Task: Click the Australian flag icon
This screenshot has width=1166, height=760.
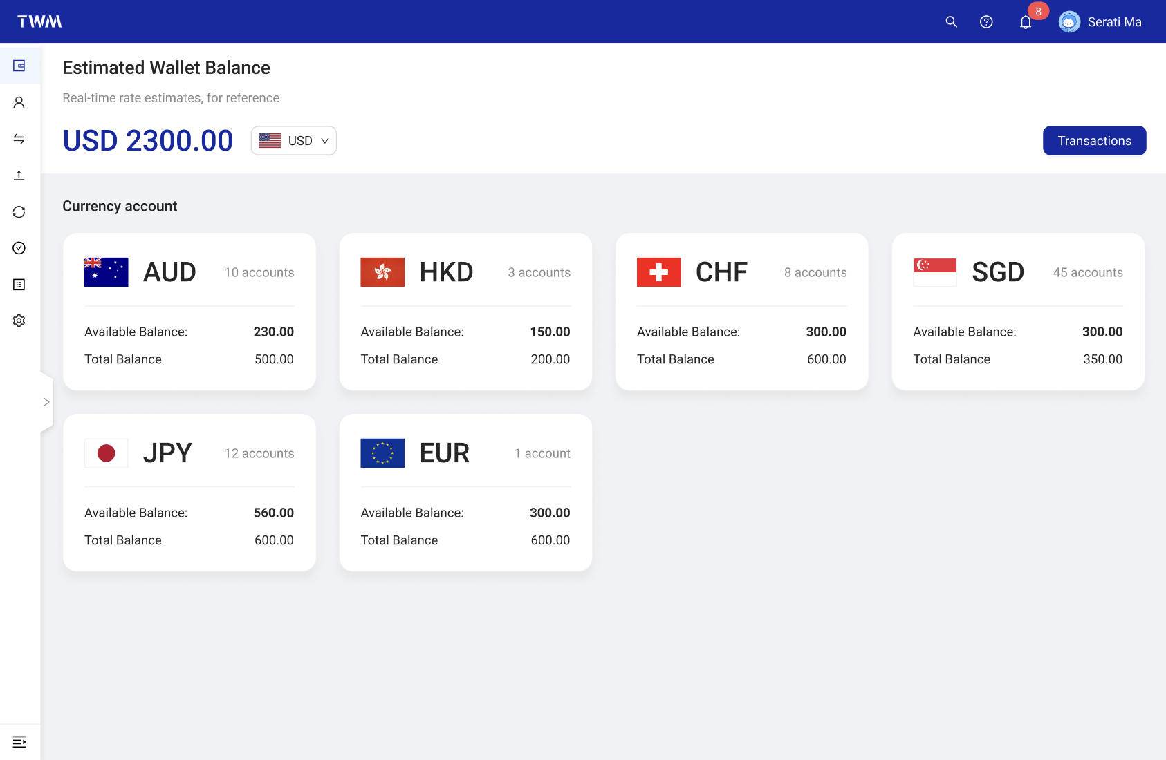Action: pyautogui.click(x=107, y=272)
